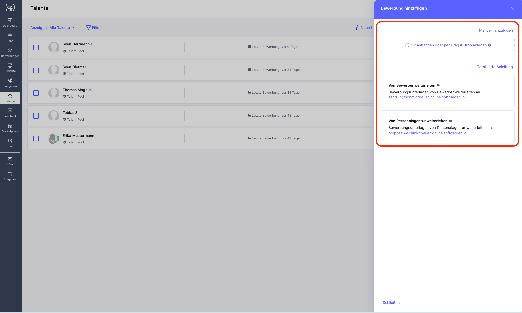Screen dimensions: 522x313
Task: Click send-in@schmidtbauer-online email address
Action: tap(426, 97)
